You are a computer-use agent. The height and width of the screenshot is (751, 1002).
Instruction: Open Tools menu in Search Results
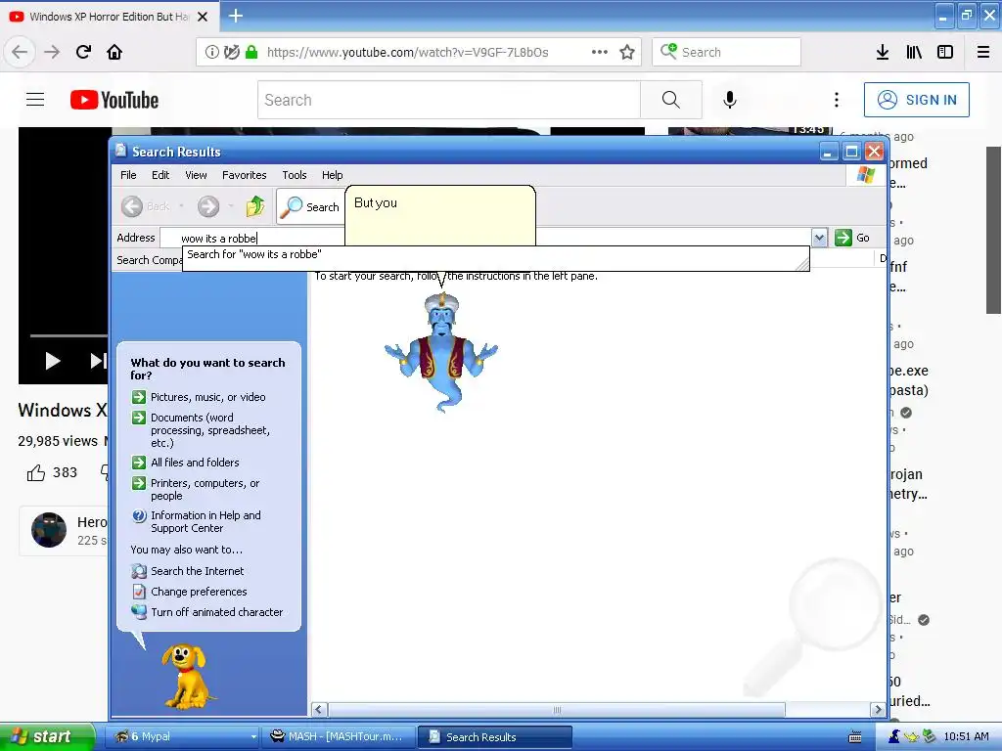[x=294, y=175]
